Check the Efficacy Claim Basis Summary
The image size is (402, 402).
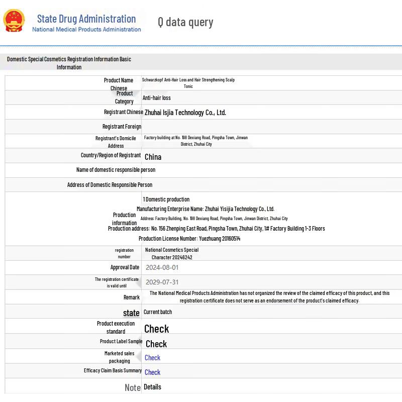coord(152,372)
